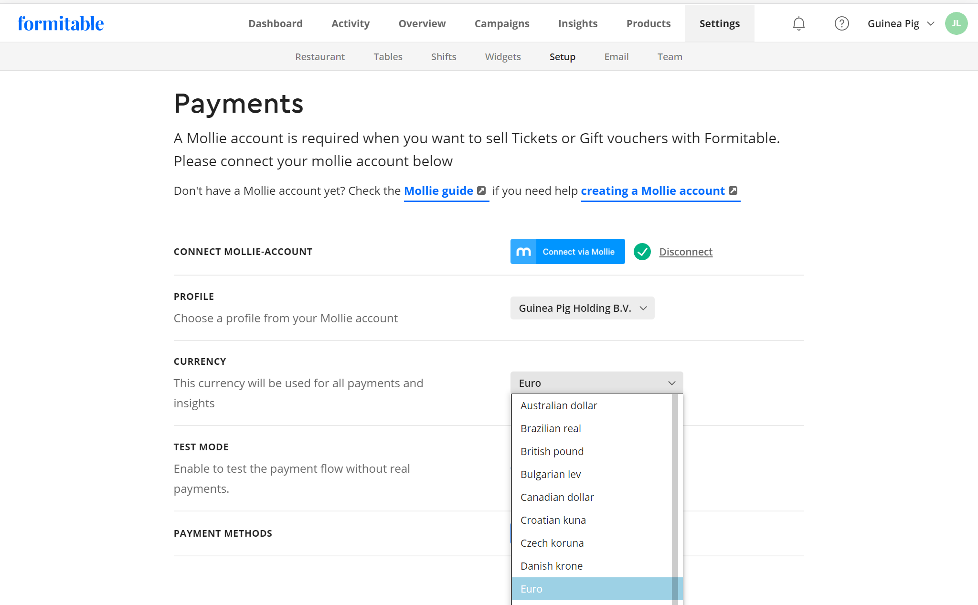Click external link icon after creating account

pos(733,191)
